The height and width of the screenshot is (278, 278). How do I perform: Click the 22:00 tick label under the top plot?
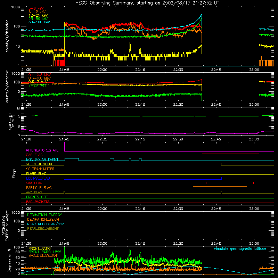click(x=102, y=70)
